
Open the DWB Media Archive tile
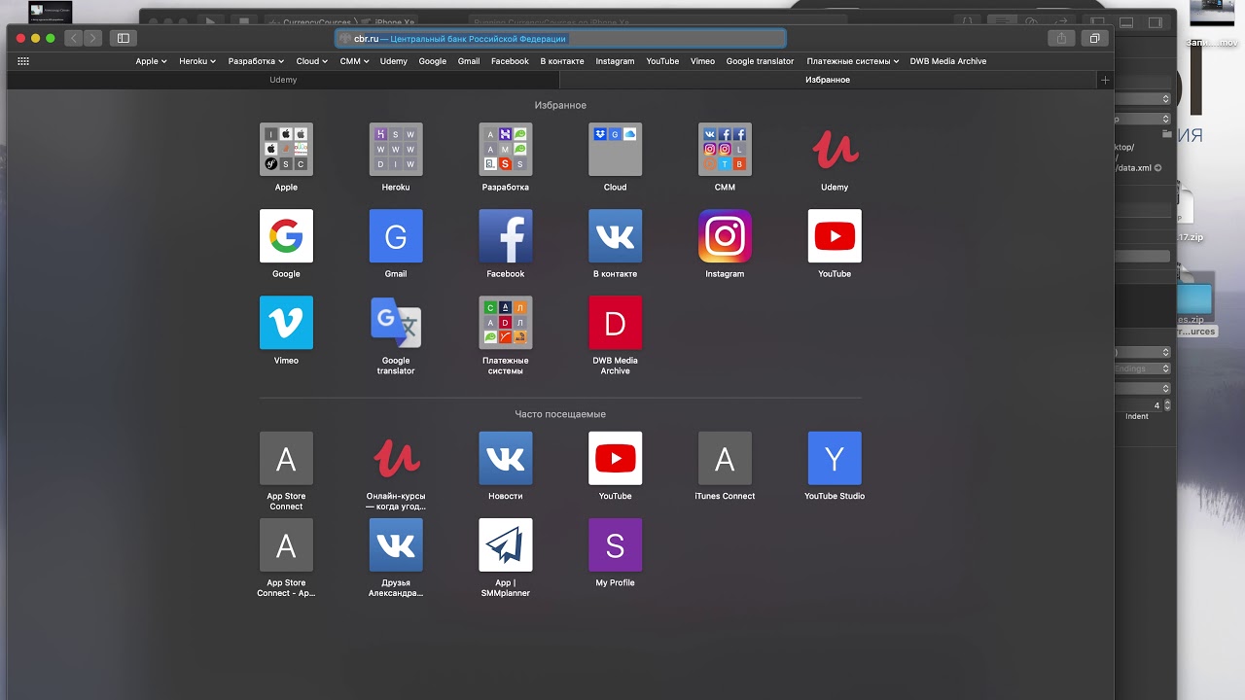[x=616, y=322]
